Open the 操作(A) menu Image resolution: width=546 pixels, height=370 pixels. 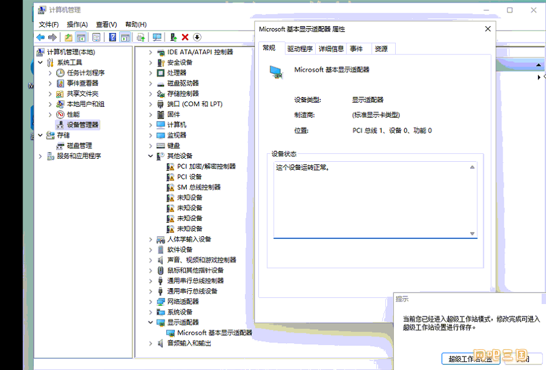coord(78,24)
